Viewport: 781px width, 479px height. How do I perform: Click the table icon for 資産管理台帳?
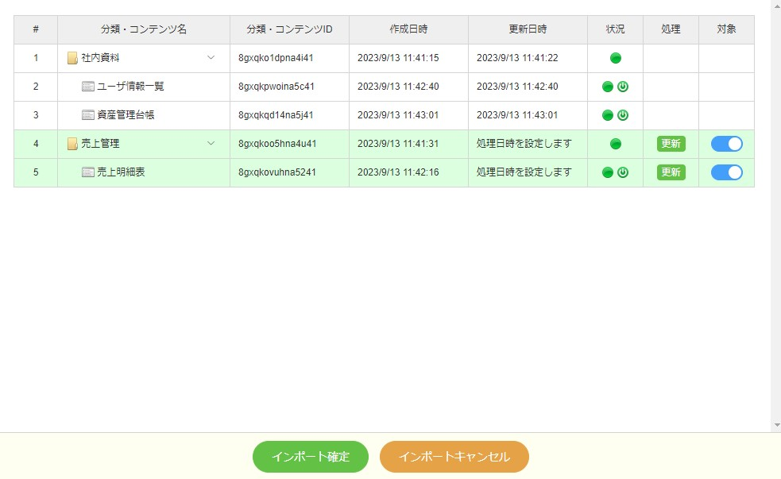point(88,115)
